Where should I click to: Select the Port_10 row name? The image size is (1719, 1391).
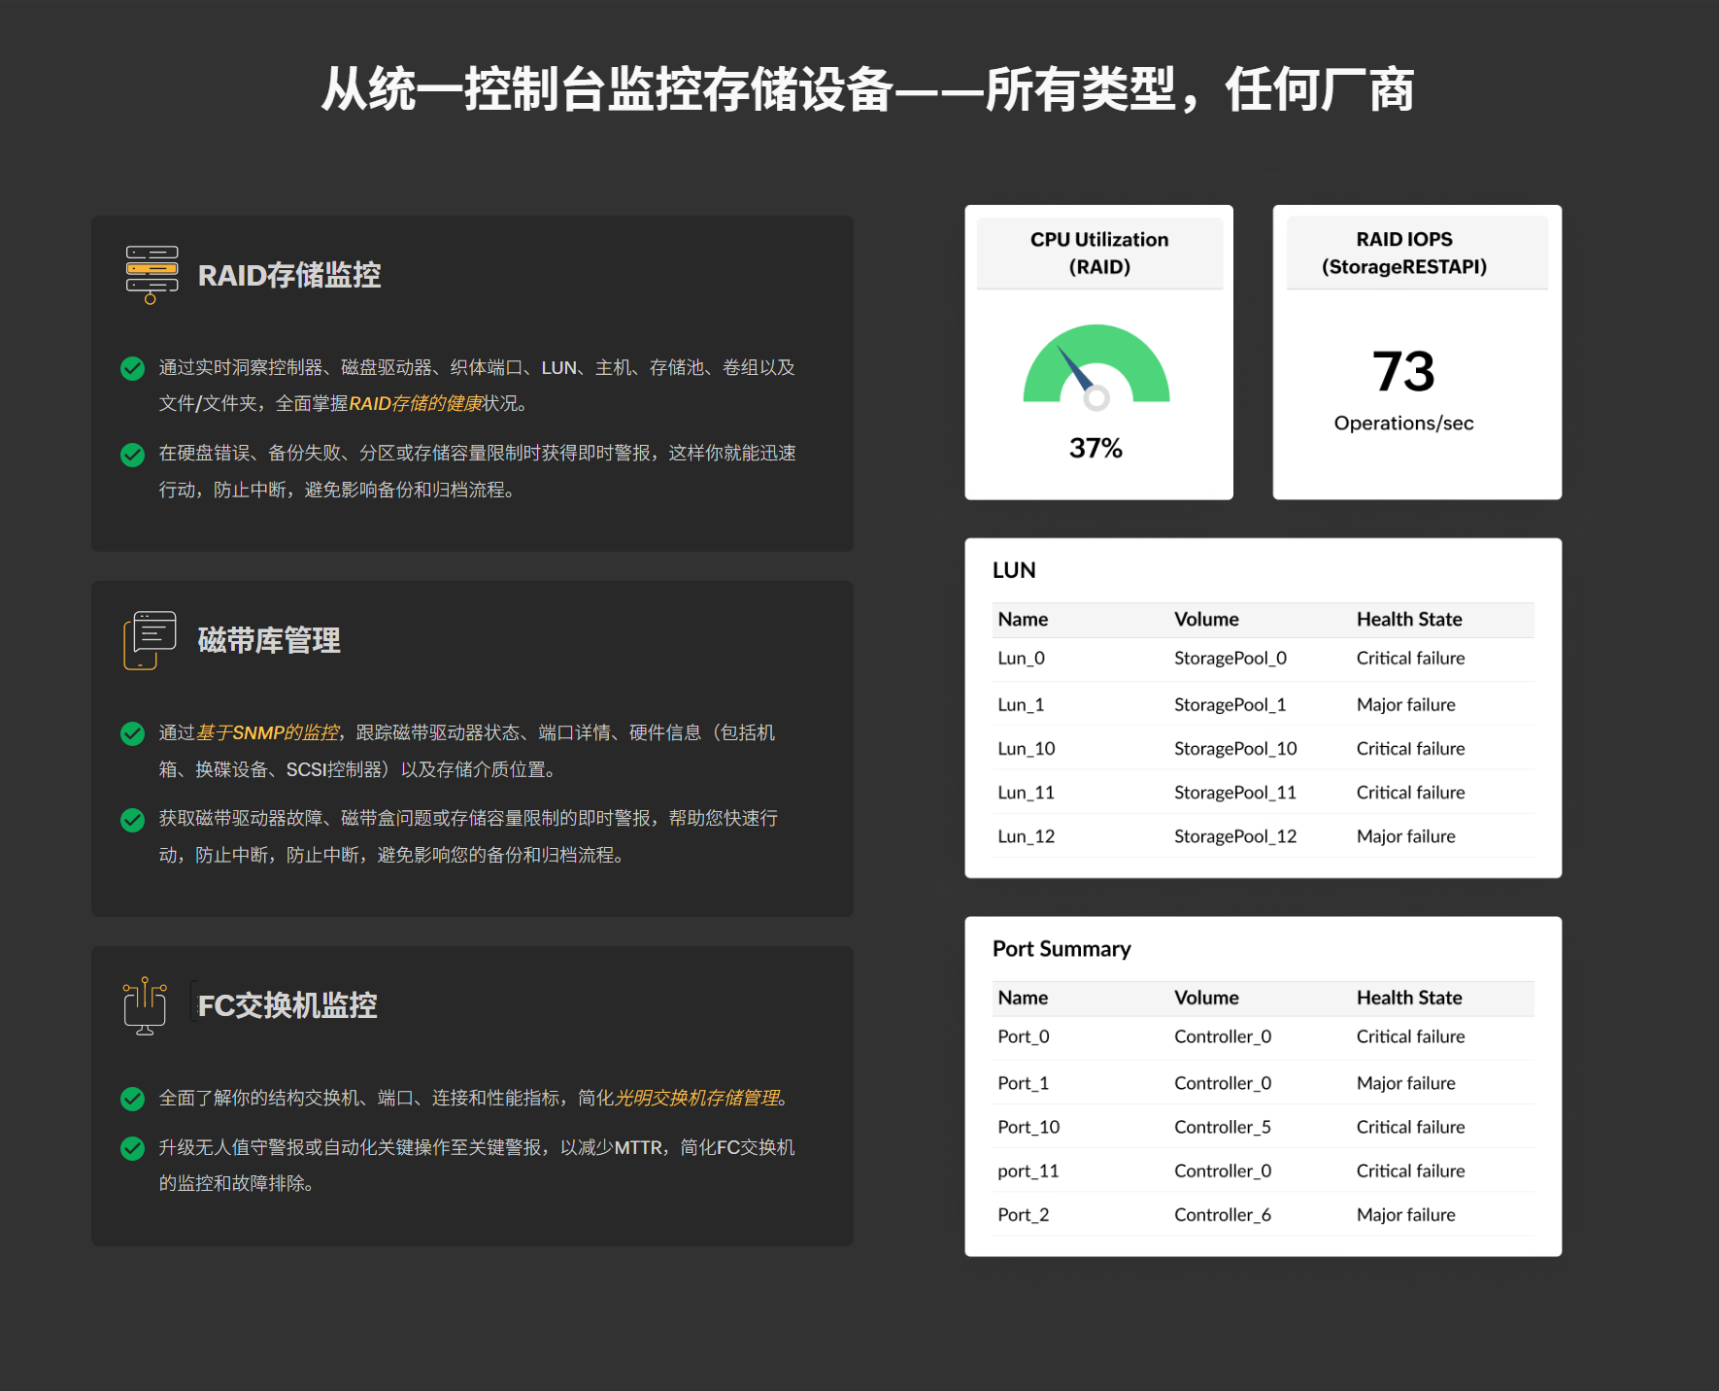tap(1028, 1127)
